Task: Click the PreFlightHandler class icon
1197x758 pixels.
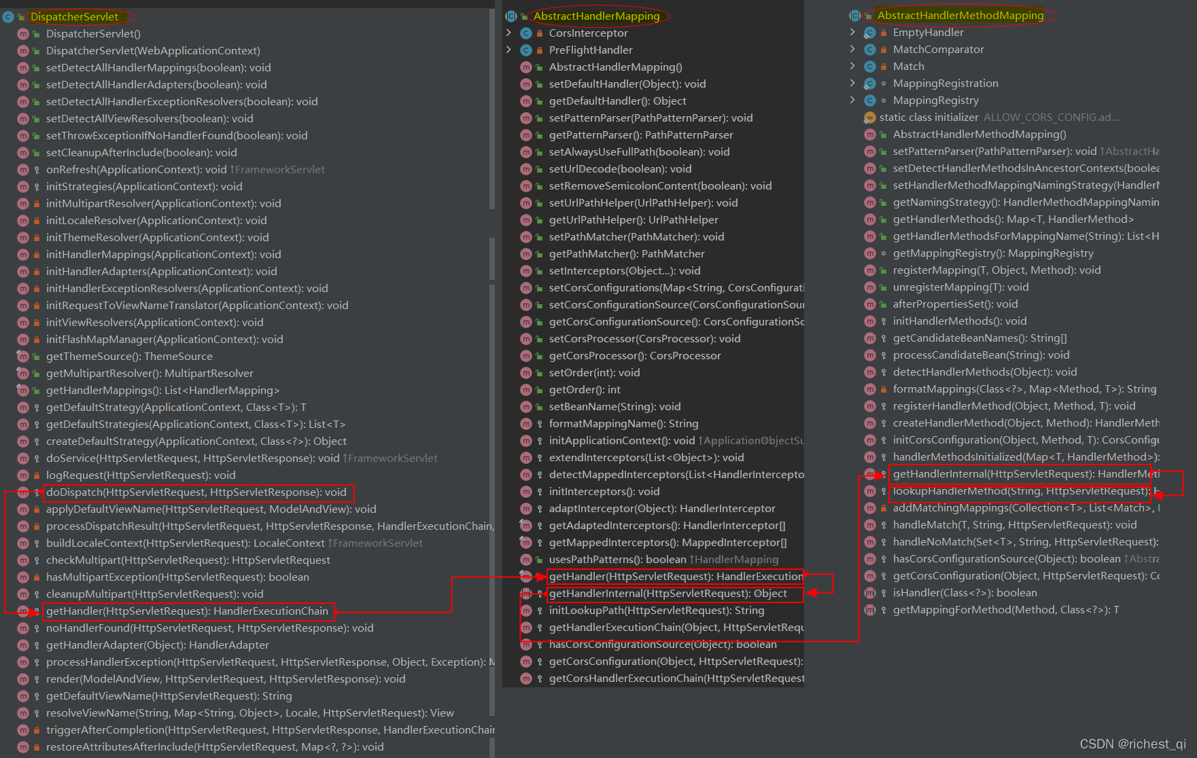Action: tap(525, 50)
